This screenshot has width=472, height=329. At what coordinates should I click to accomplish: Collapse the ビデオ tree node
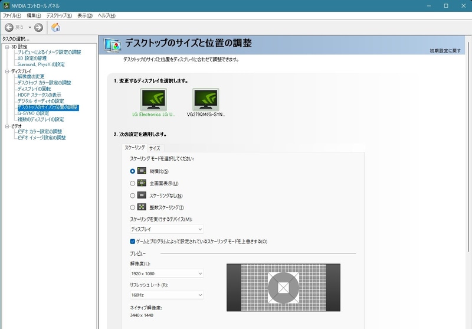[x=7, y=126]
